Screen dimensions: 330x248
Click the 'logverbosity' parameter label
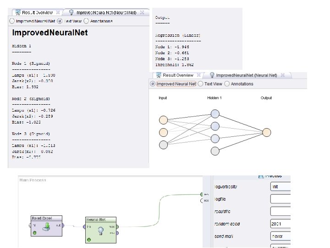point(226,186)
